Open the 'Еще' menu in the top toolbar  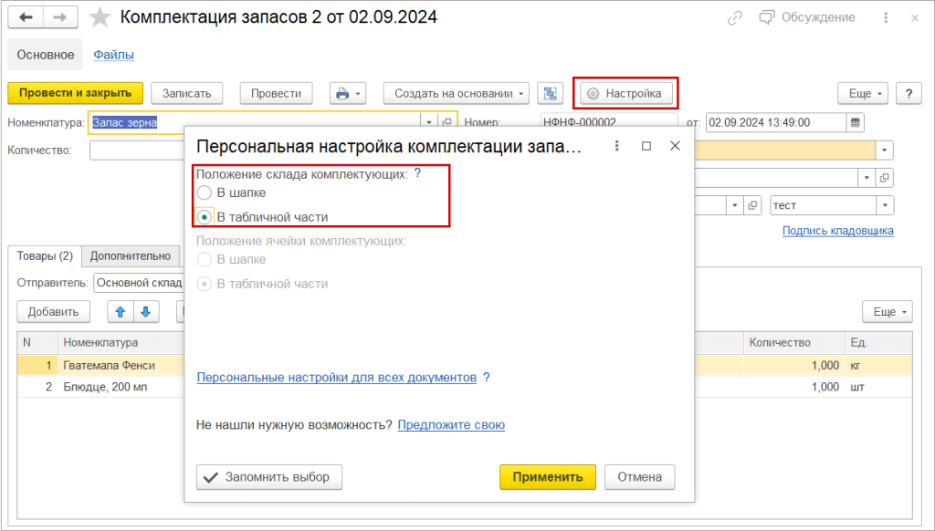(863, 93)
